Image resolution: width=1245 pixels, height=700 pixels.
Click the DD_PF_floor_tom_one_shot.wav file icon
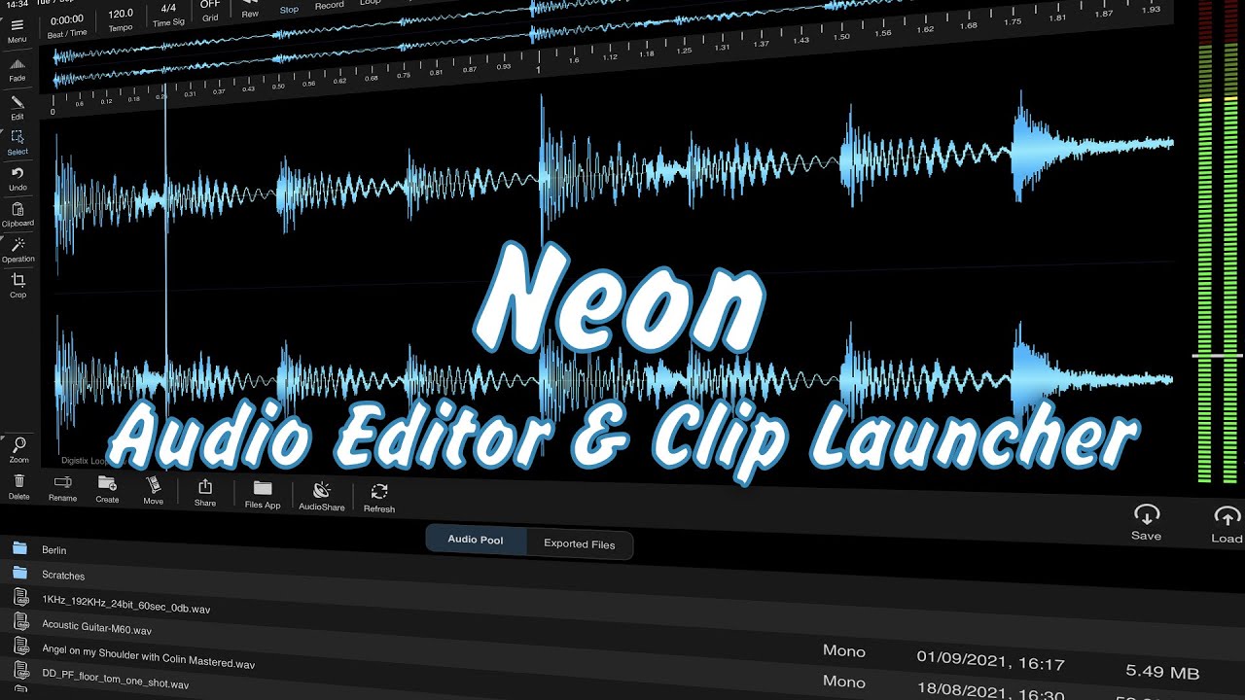point(20,670)
